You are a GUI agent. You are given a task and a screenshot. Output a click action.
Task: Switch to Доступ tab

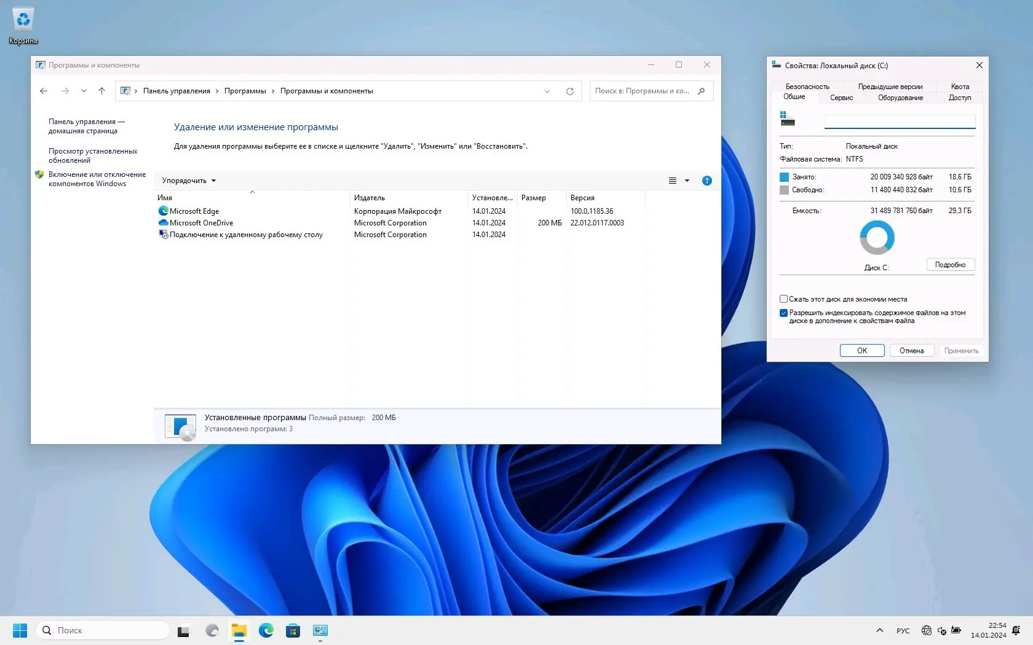[x=960, y=98]
